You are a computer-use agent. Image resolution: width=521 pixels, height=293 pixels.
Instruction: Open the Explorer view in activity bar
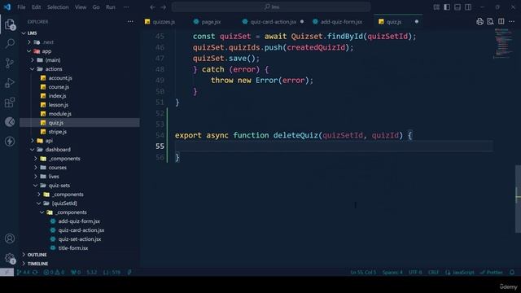click(x=10, y=24)
